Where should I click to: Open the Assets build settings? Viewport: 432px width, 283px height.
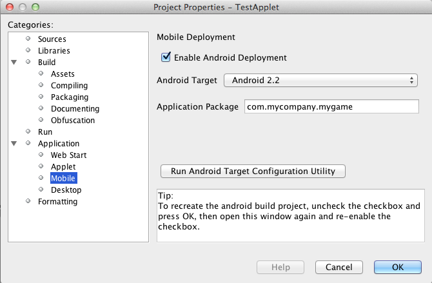click(63, 74)
